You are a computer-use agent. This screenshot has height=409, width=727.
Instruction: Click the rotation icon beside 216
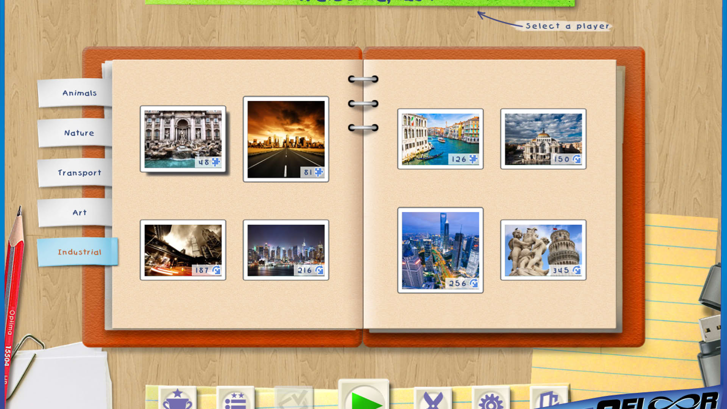click(319, 270)
